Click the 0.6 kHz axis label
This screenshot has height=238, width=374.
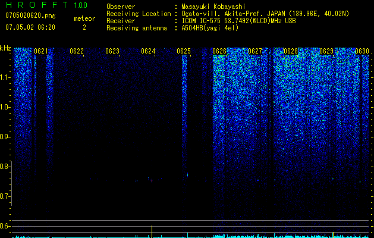(5, 226)
